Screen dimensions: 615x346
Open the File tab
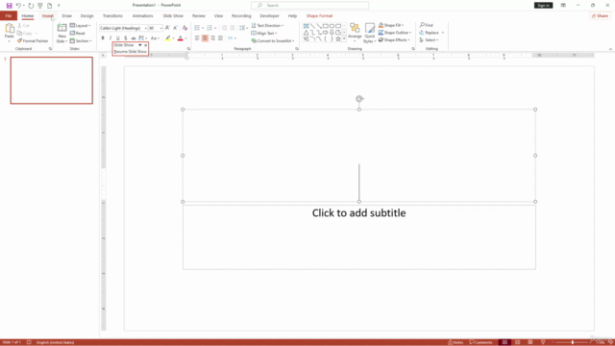click(9, 15)
